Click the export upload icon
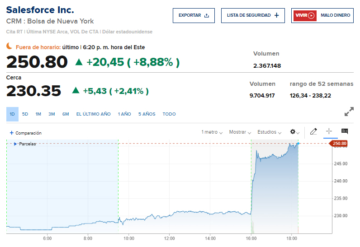 207,15
